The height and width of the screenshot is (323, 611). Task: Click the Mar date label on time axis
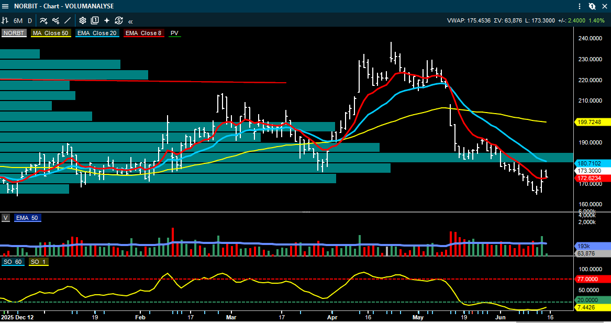pyautogui.click(x=231, y=317)
